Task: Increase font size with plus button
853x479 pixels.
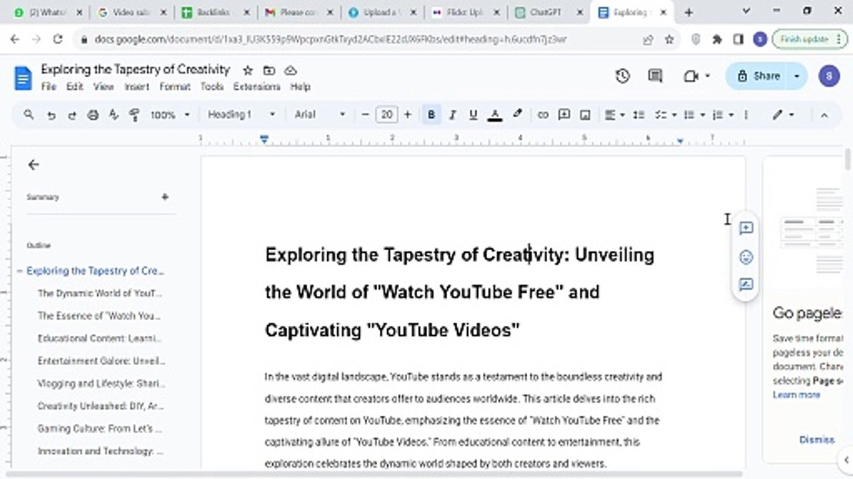Action: 408,114
